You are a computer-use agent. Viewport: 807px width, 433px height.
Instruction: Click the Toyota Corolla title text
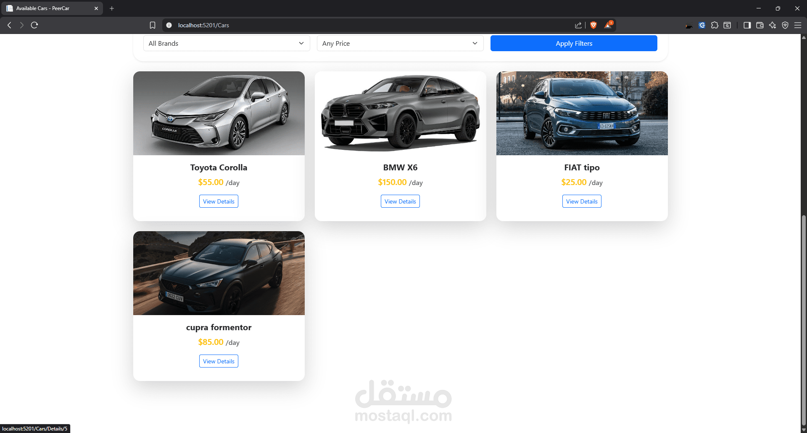point(219,167)
